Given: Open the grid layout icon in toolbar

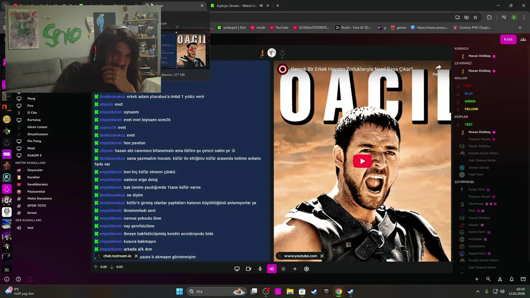Looking at the screenshot, I should [283, 269].
